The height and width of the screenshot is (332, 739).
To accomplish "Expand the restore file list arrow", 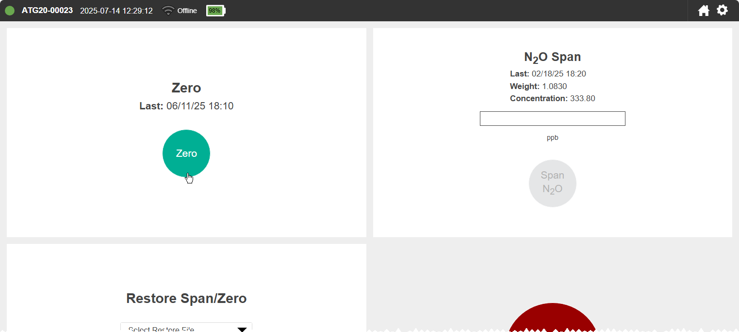I will coord(242,329).
